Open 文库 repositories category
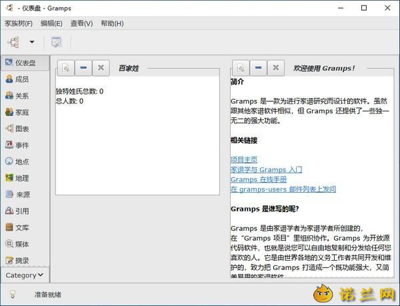400x306 pixels. pos(25,227)
